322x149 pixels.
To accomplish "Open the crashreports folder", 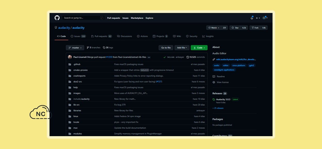I will click(79, 76).
